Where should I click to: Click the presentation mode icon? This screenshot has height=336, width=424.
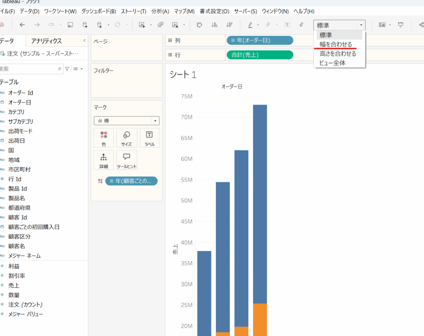400,25
